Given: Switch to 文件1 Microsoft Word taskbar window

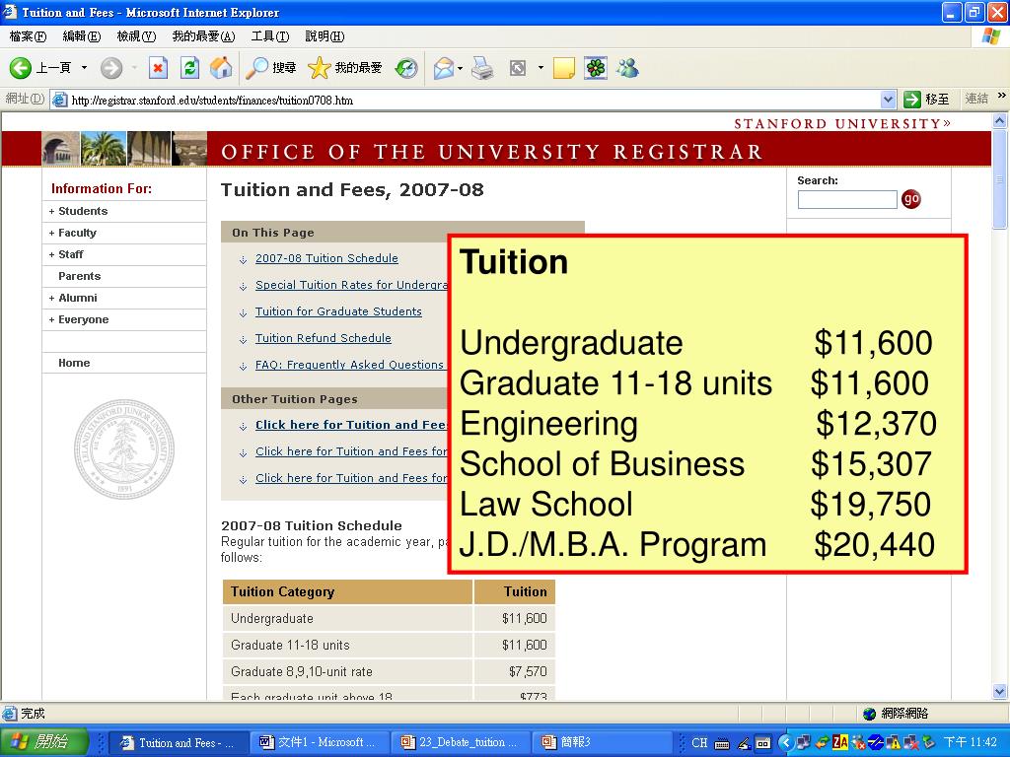Looking at the screenshot, I should pyautogui.click(x=320, y=743).
